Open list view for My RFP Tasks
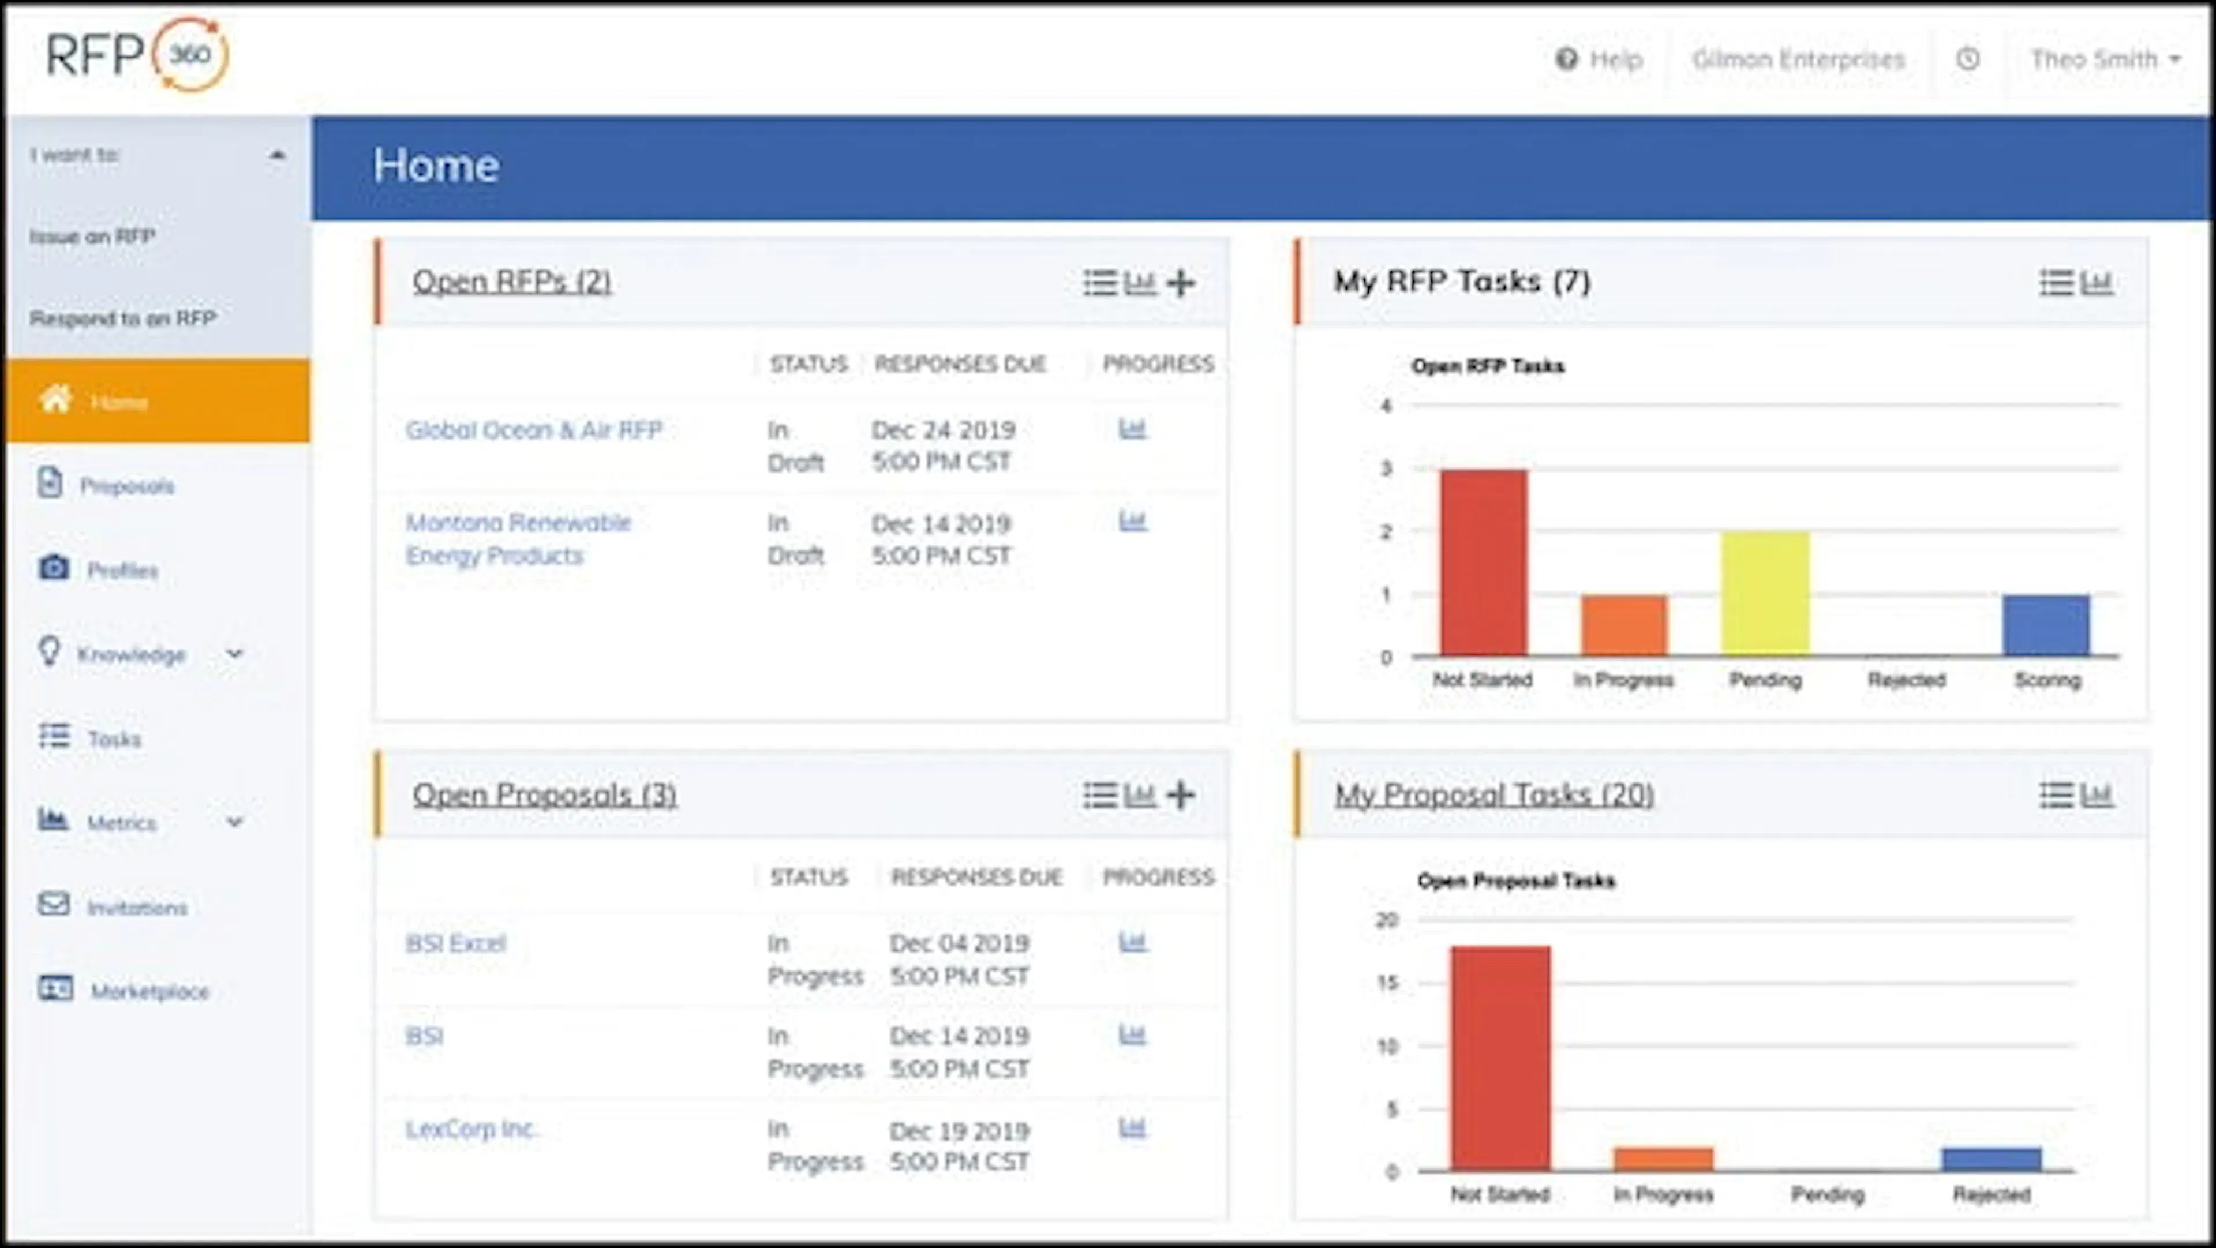Viewport: 2216px width, 1248px height. point(2056,282)
